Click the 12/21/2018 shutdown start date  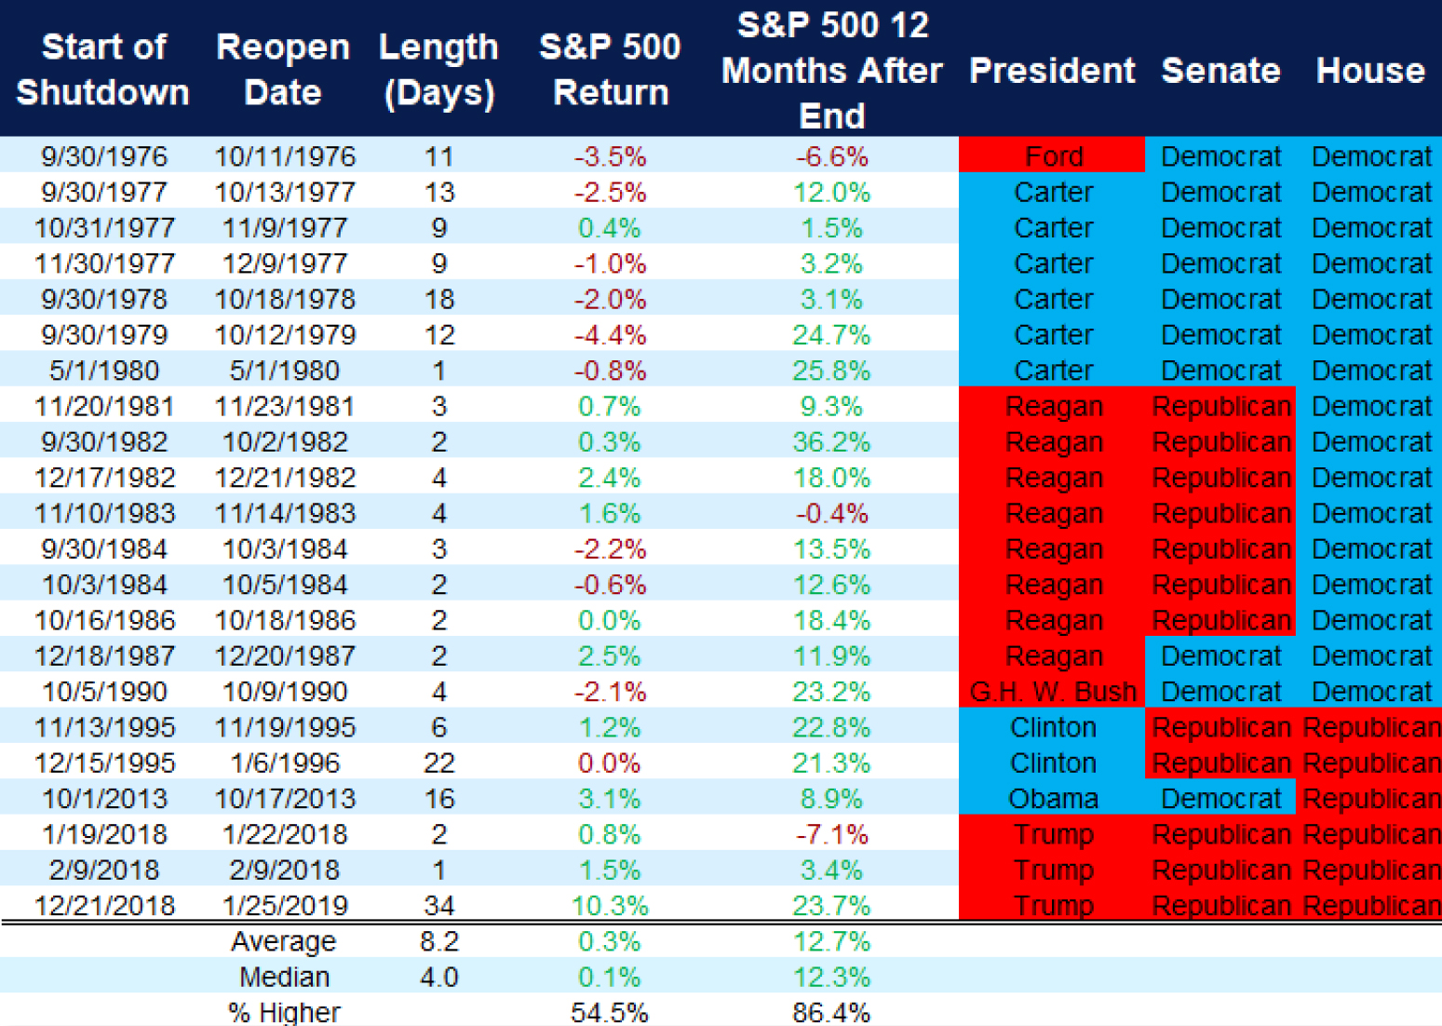pos(104,905)
